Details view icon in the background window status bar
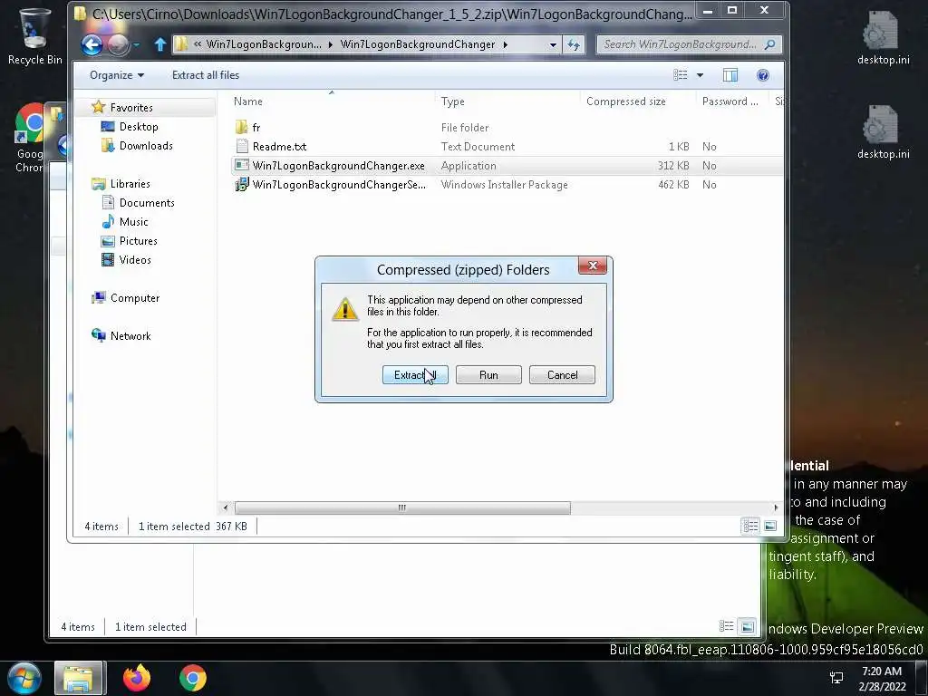The width and height of the screenshot is (928, 696). (726, 626)
